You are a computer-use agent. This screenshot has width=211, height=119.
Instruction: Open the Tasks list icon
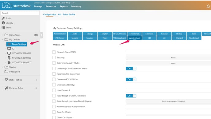point(3,28)
